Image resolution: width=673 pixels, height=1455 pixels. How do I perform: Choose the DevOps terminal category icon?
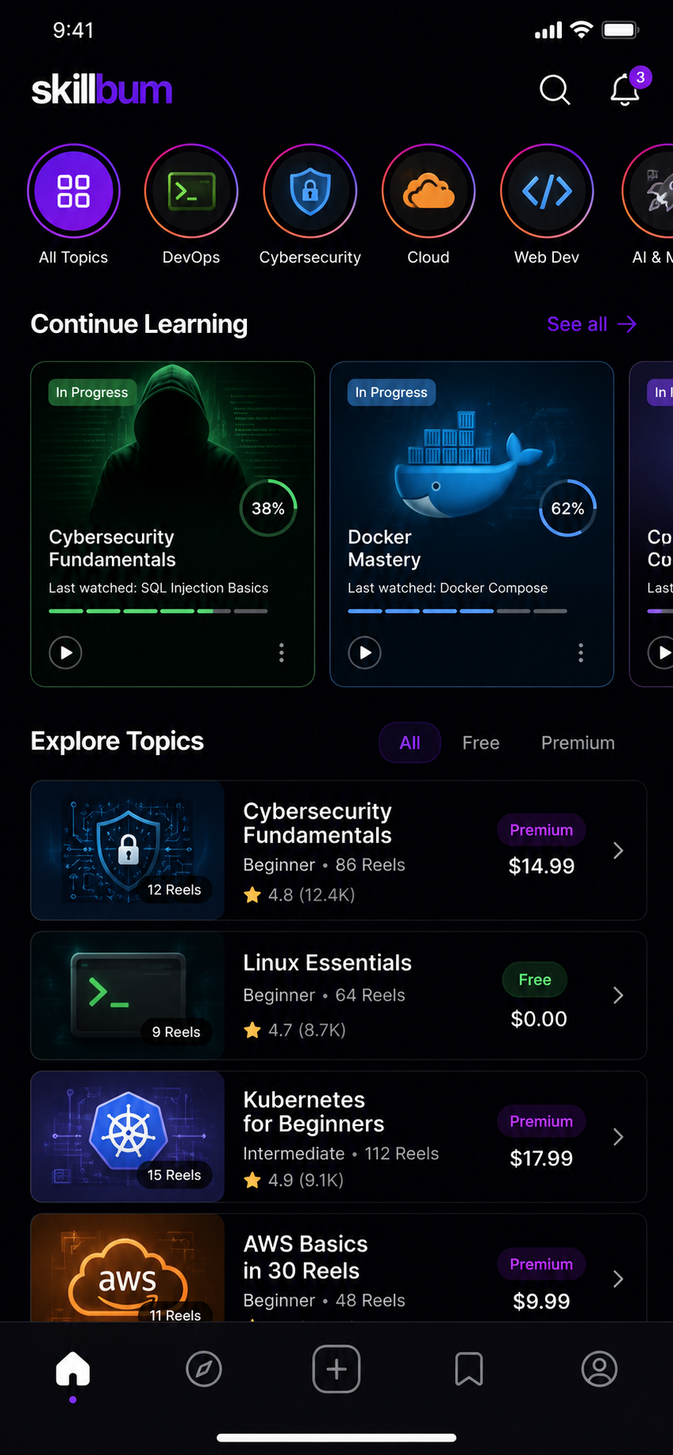[191, 191]
